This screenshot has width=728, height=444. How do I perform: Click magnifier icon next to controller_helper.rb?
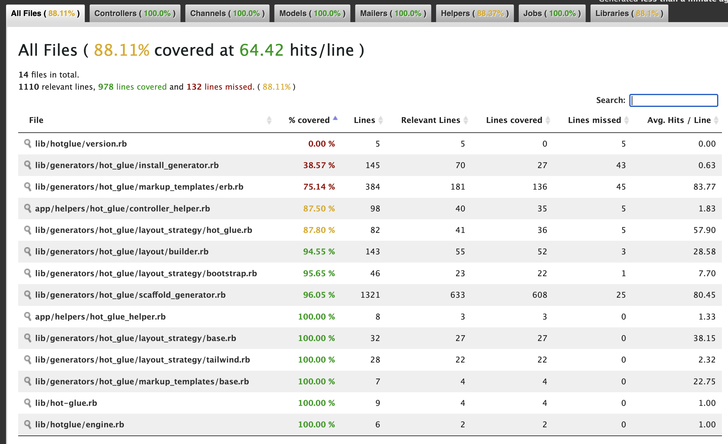point(28,208)
